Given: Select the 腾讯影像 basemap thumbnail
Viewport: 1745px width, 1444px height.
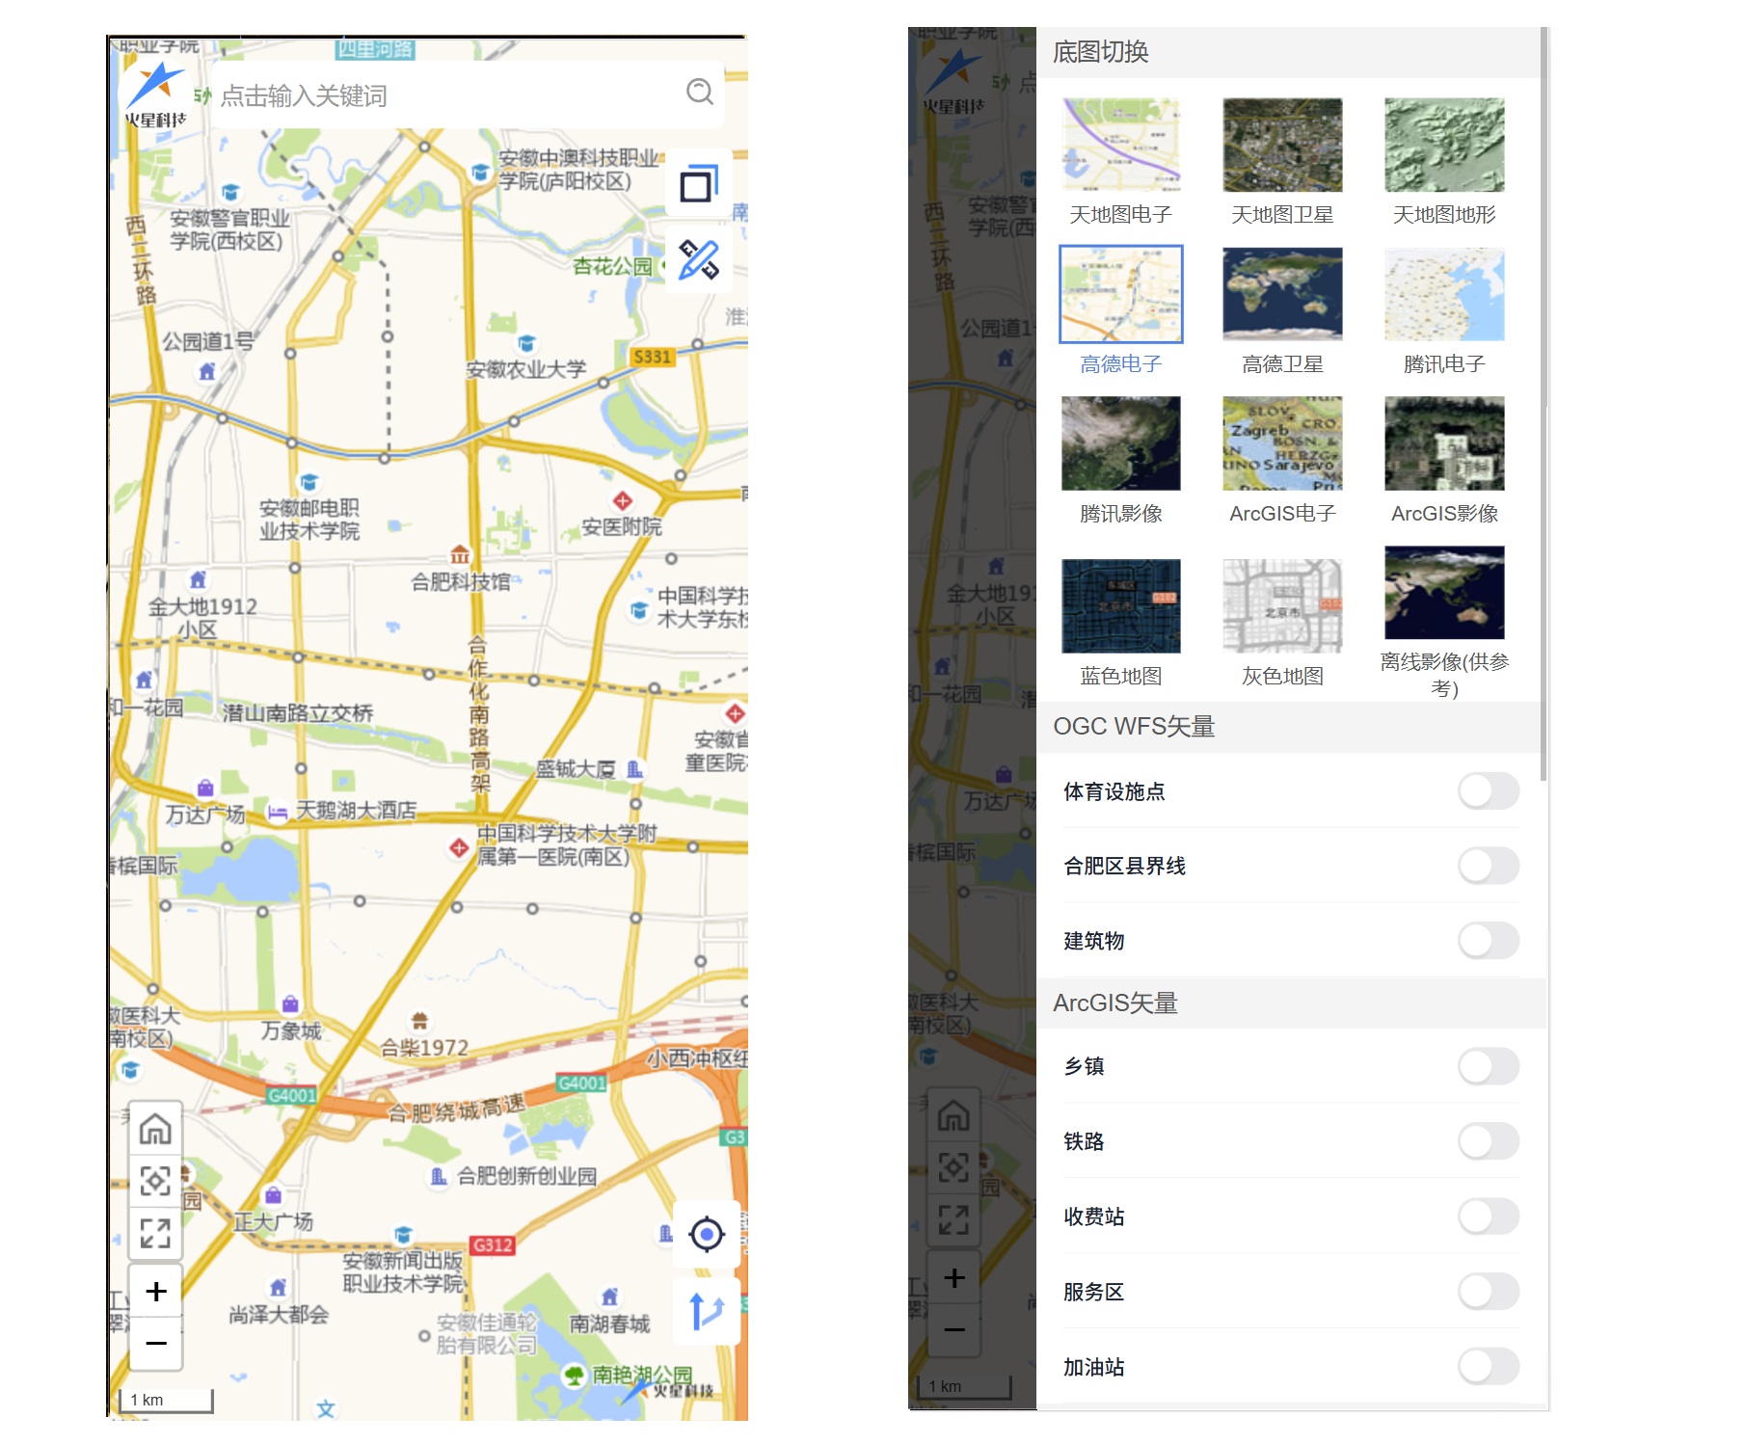Looking at the screenshot, I should (x=1120, y=443).
